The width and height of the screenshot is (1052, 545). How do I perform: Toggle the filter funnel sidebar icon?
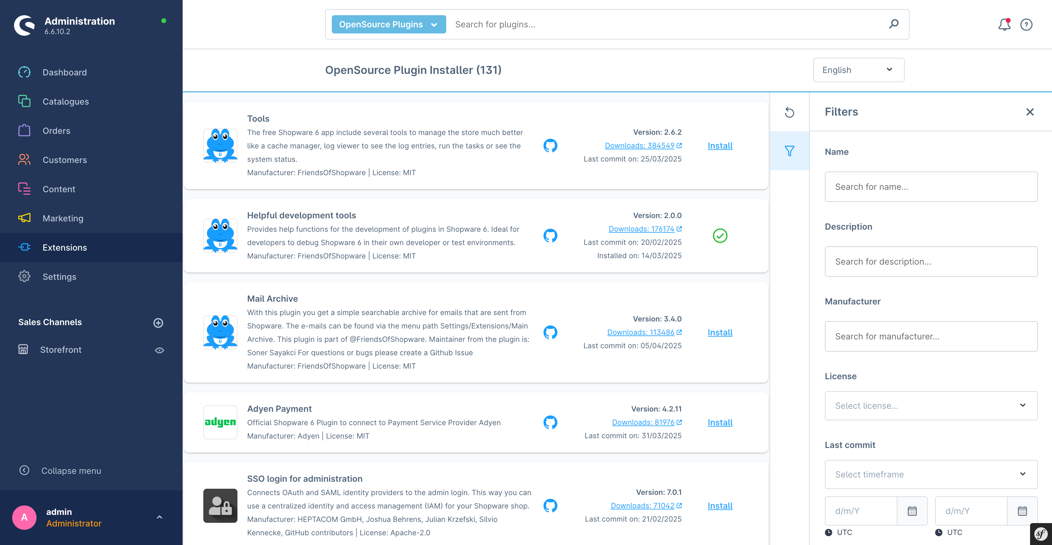pyautogui.click(x=789, y=151)
